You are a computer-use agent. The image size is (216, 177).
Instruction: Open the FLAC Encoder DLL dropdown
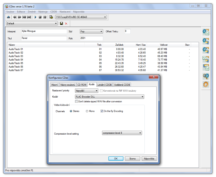pyautogui.click(x=109, y=97)
